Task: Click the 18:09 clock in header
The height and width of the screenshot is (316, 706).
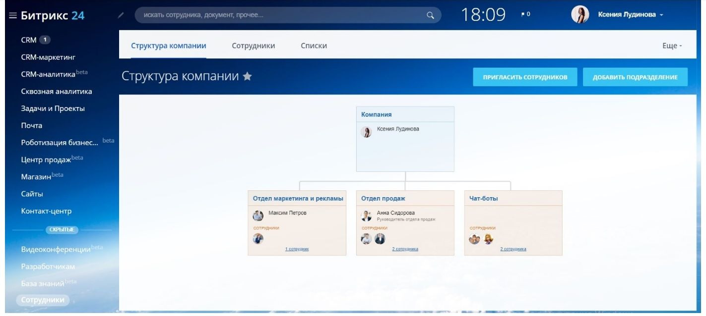Action: 483,15
